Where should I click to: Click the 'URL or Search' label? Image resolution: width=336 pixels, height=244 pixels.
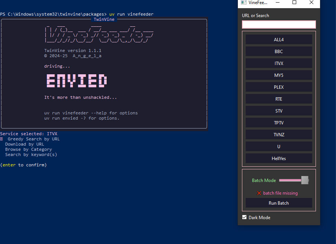[x=255, y=16]
